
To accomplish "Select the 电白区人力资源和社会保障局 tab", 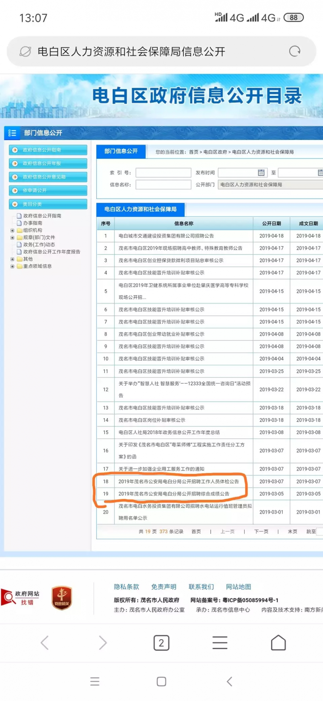I will click(140, 209).
